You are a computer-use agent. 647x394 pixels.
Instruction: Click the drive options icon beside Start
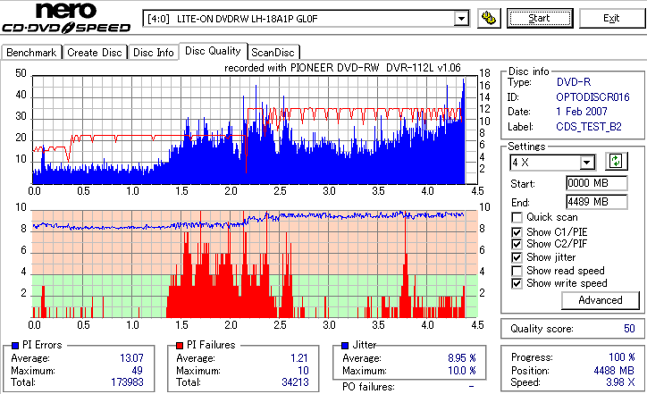click(x=489, y=19)
